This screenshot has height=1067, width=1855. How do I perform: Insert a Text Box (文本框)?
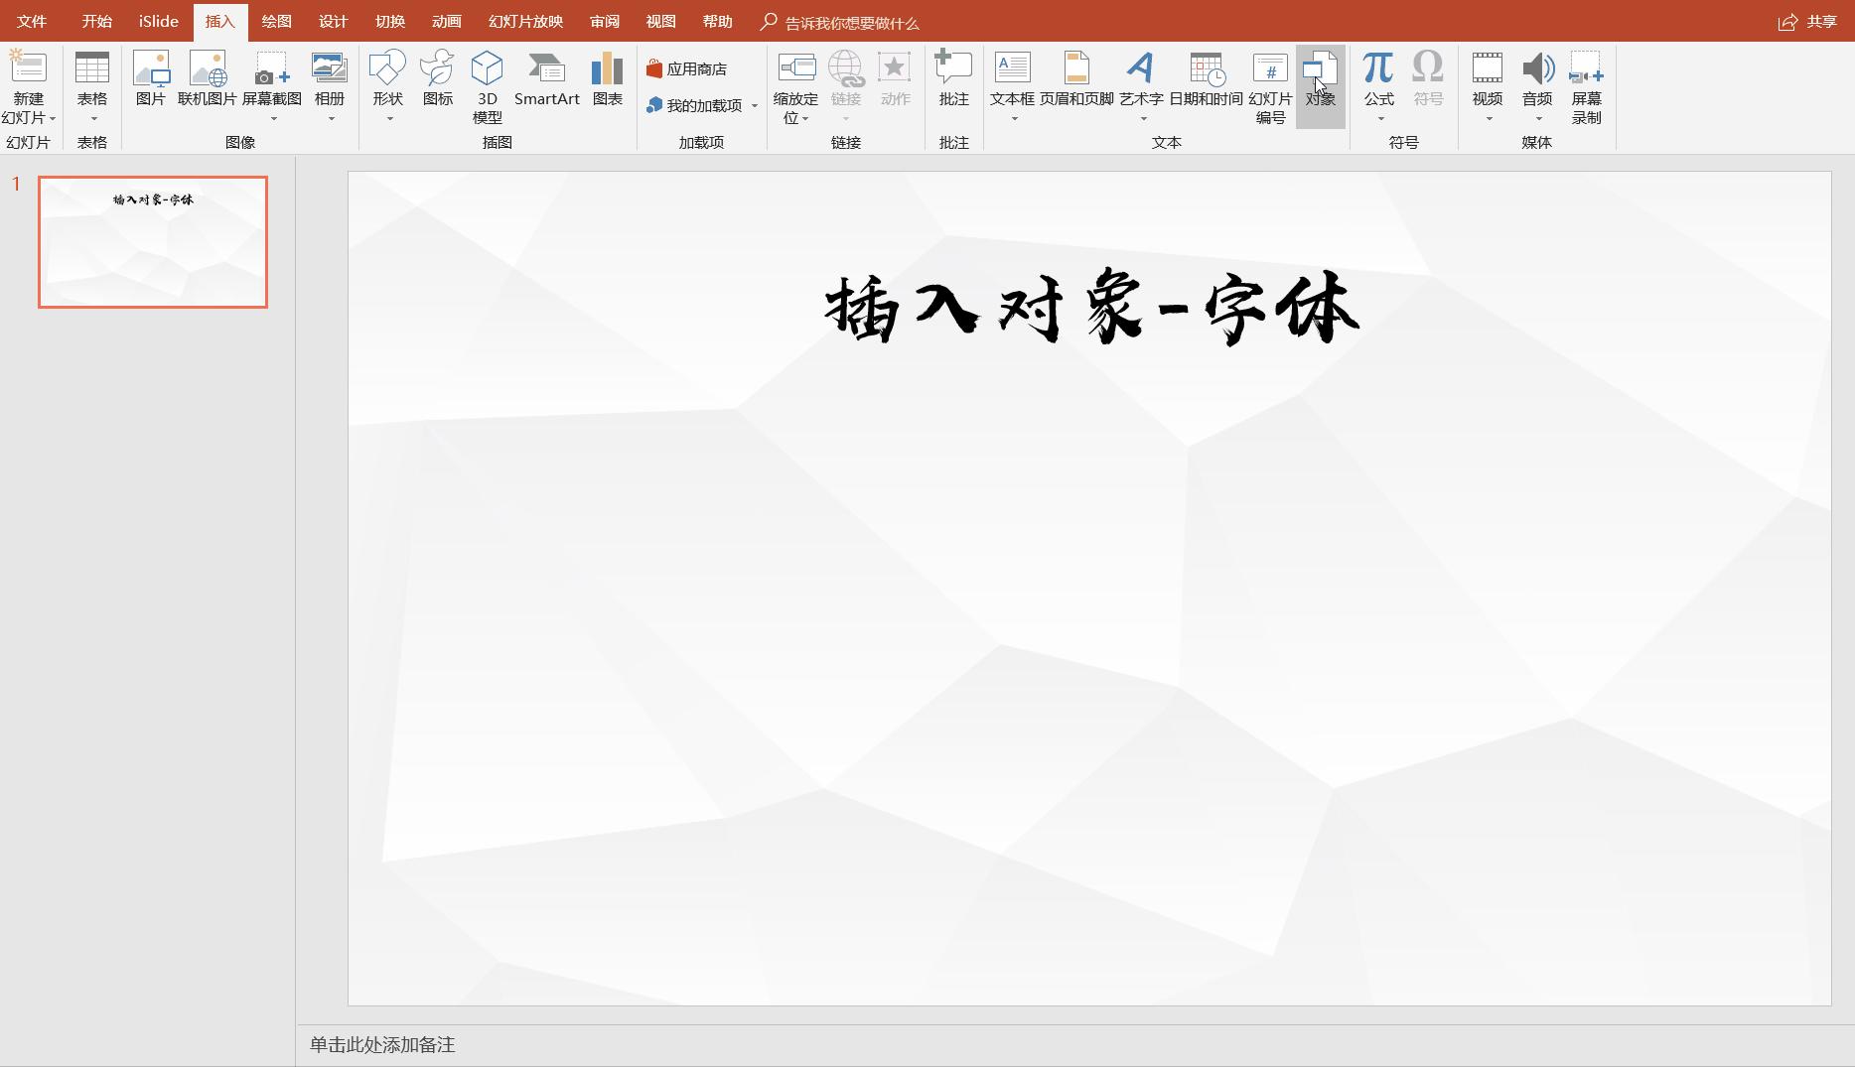1012,79
